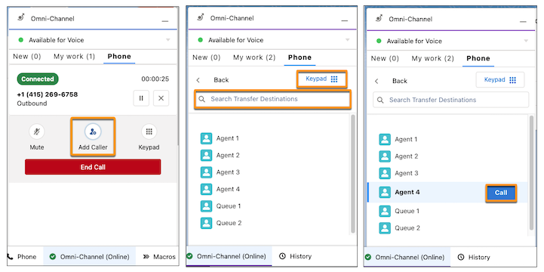This screenshot has height=272, width=544.
Task: Open Omni-Channel (Online) in the left bottom bar
Action: [90, 257]
